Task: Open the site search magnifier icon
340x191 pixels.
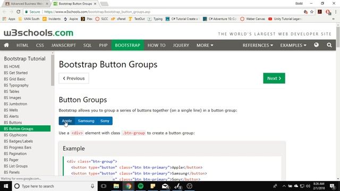Action: pos(329,45)
